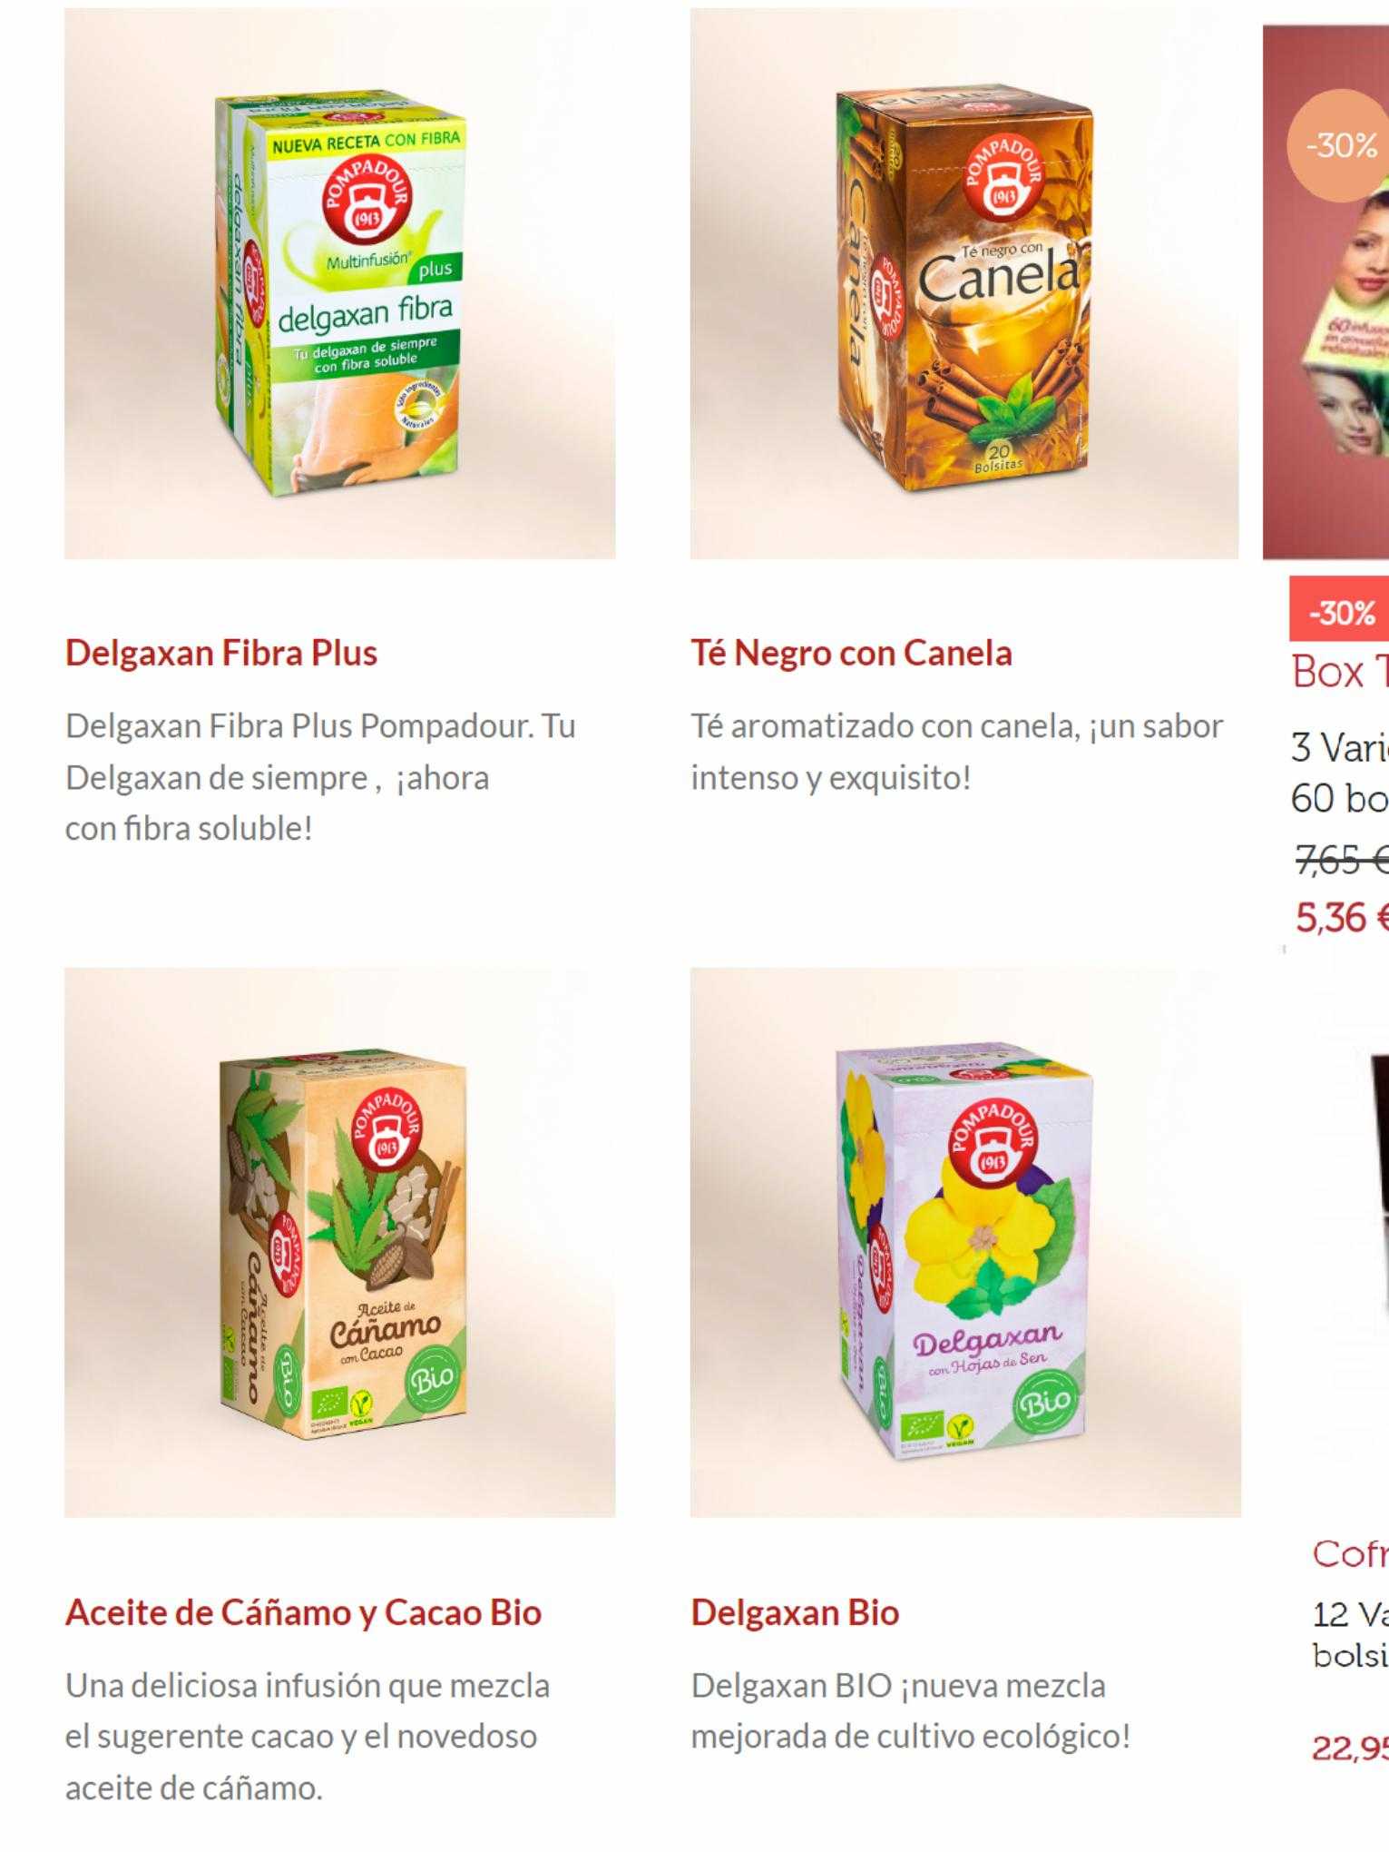The width and height of the screenshot is (1389, 1852).
Task: Select the Delgaxan Bio product image
Action: point(965,1242)
